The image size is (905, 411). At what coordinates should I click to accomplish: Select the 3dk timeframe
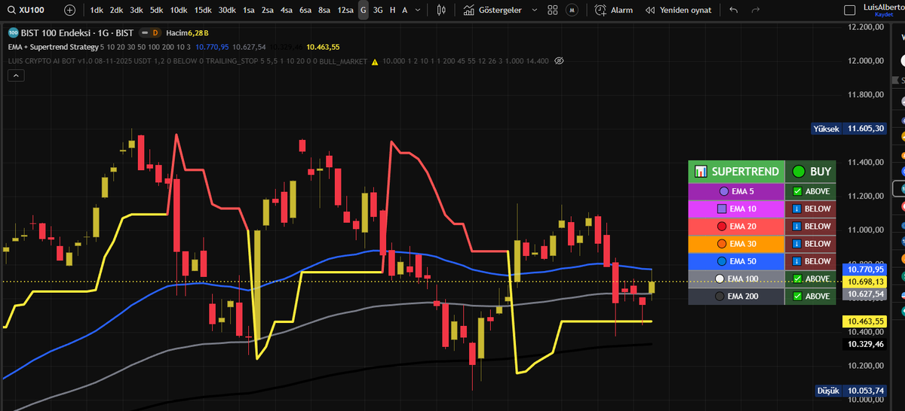click(x=136, y=11)
